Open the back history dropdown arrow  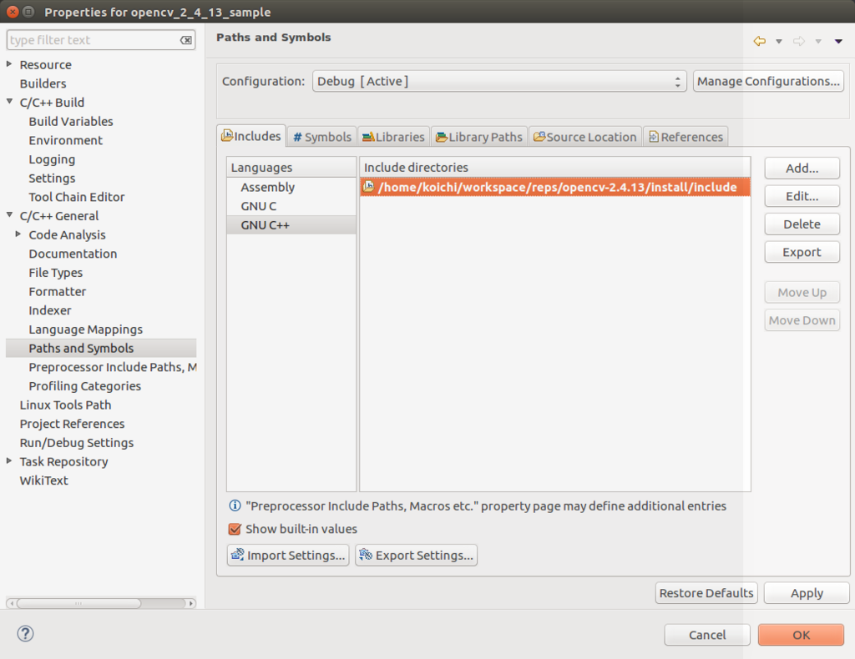click(779, 42)
